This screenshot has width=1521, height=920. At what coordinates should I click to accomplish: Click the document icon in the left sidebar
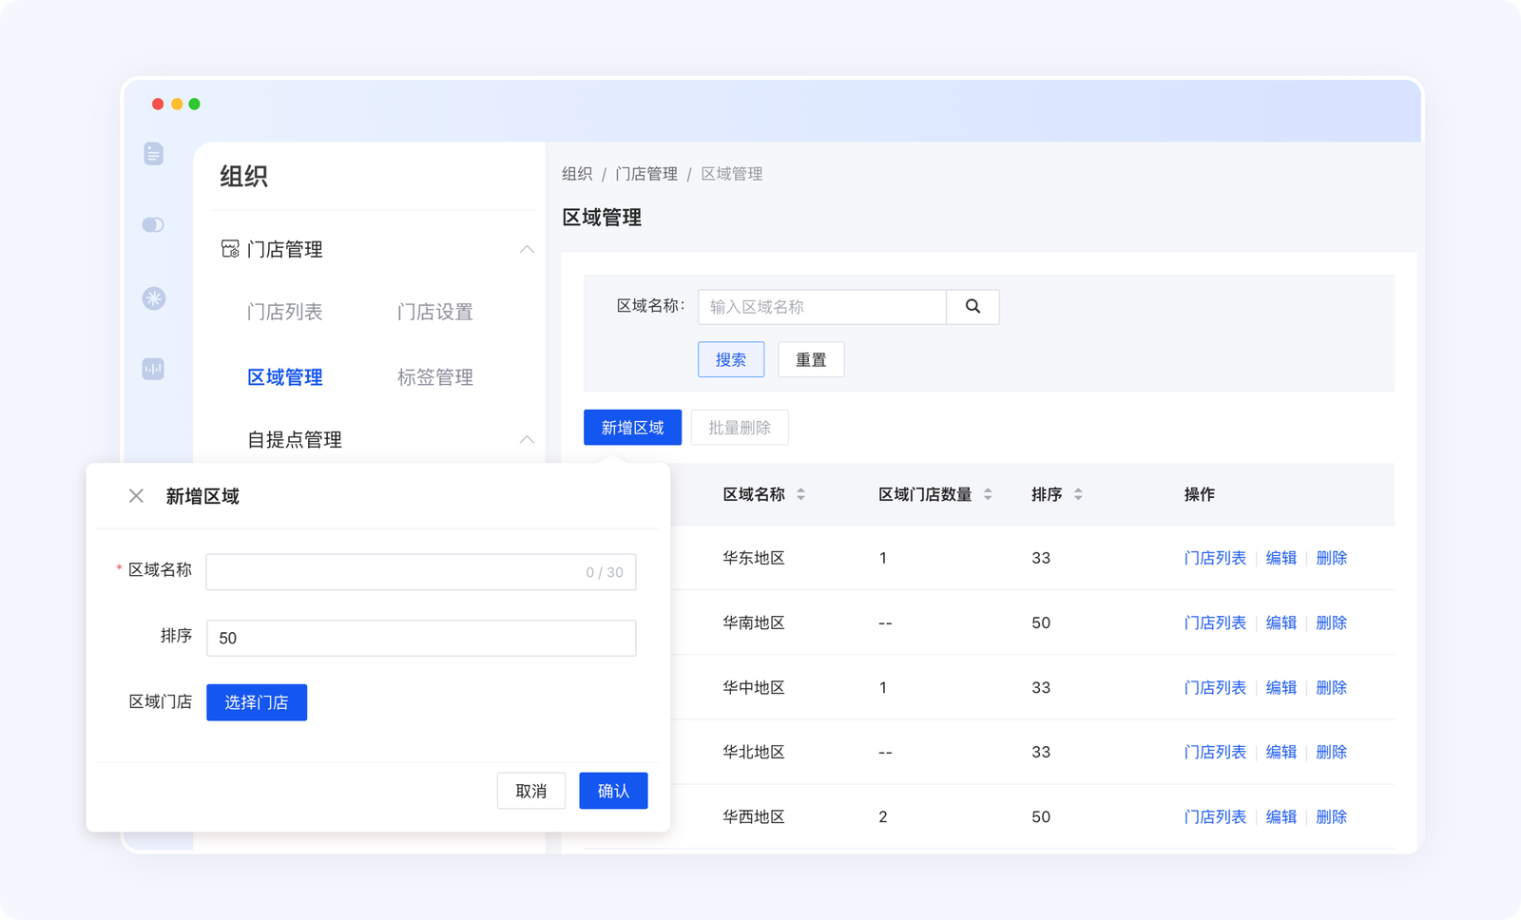(x=153, y=153)
